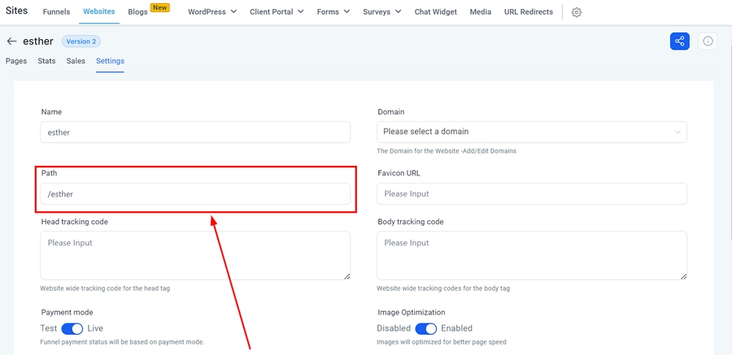Go to the Pages tab
732x355 pixels.
16,61
